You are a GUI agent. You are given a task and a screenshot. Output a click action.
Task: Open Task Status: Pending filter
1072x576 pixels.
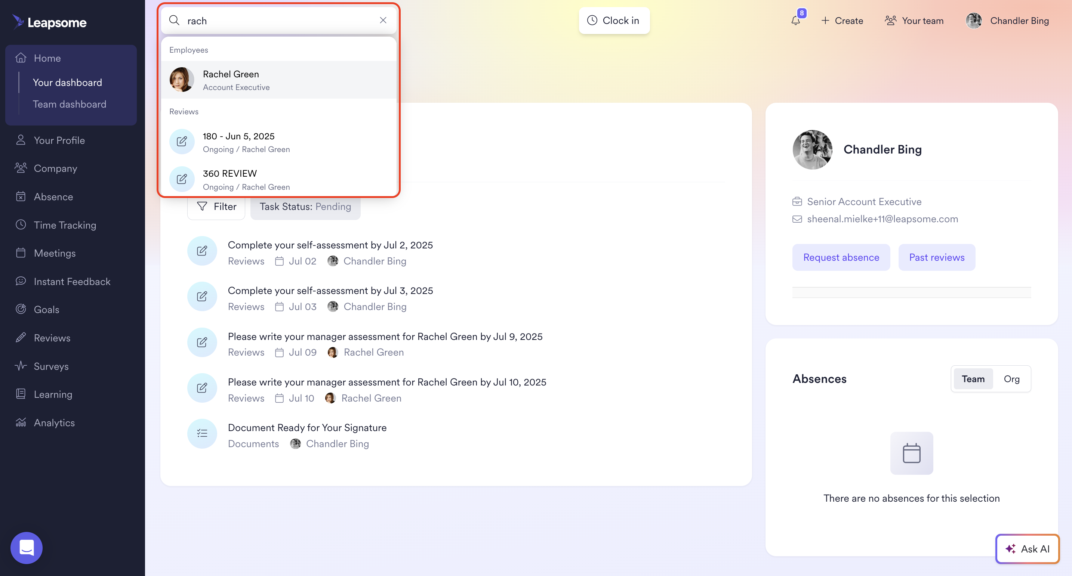tap(305, 206)
